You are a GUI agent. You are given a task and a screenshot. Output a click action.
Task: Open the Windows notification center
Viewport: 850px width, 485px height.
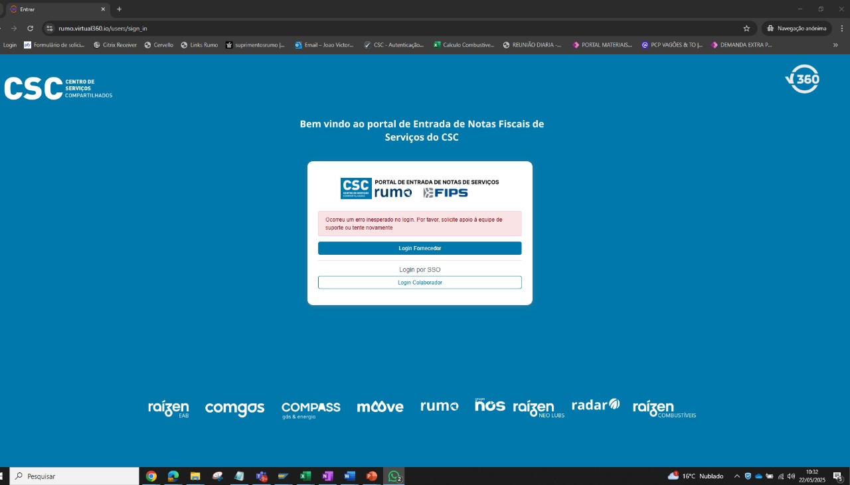pyautogui.click(x=838, y=476)
